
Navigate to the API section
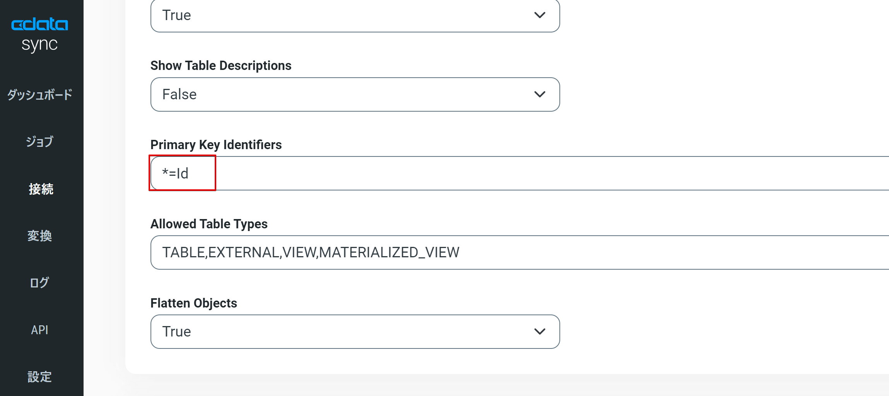(39, 330)
